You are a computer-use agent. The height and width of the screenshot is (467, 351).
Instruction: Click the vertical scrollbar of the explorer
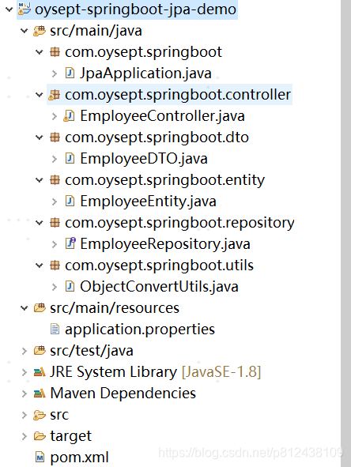346,234
